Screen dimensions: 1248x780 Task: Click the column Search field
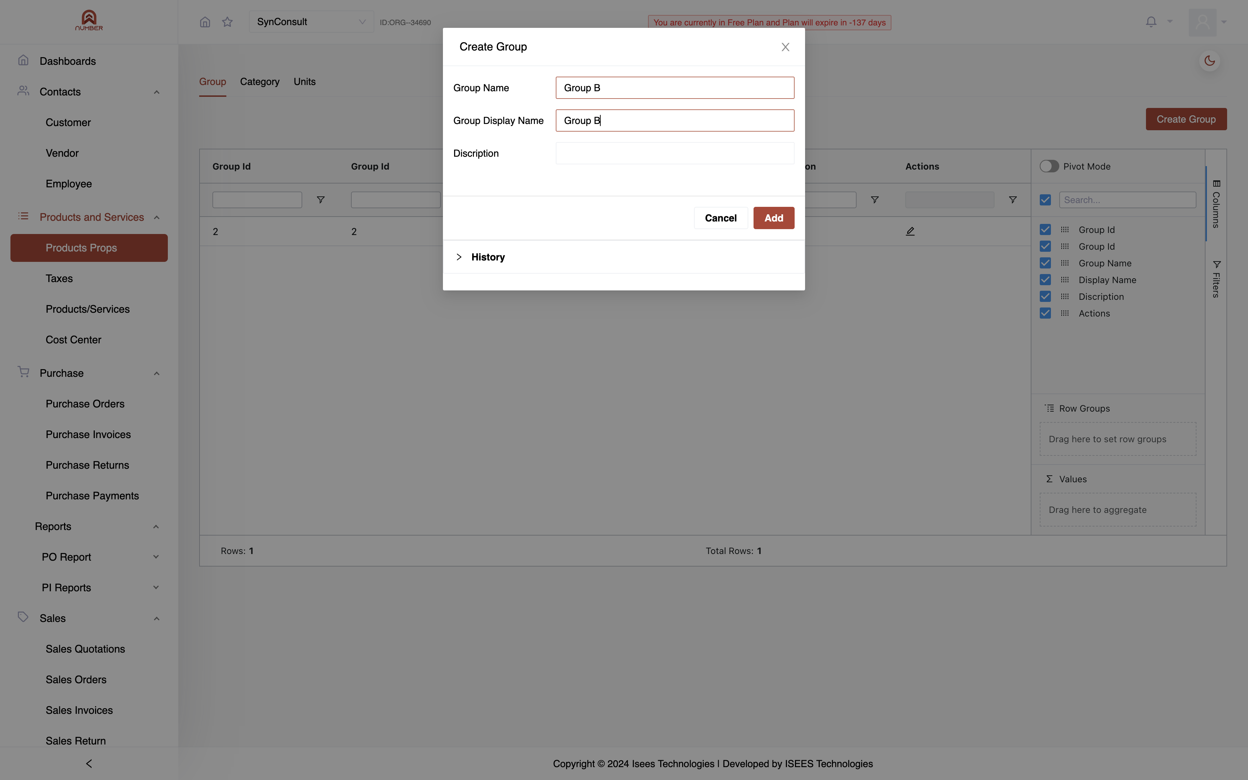(1127, 200)
